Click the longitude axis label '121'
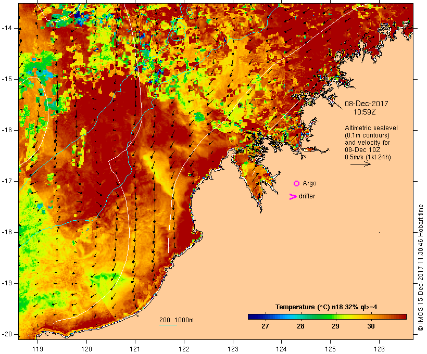The width and height of the screenshot is (427, 354). (135, 349)
